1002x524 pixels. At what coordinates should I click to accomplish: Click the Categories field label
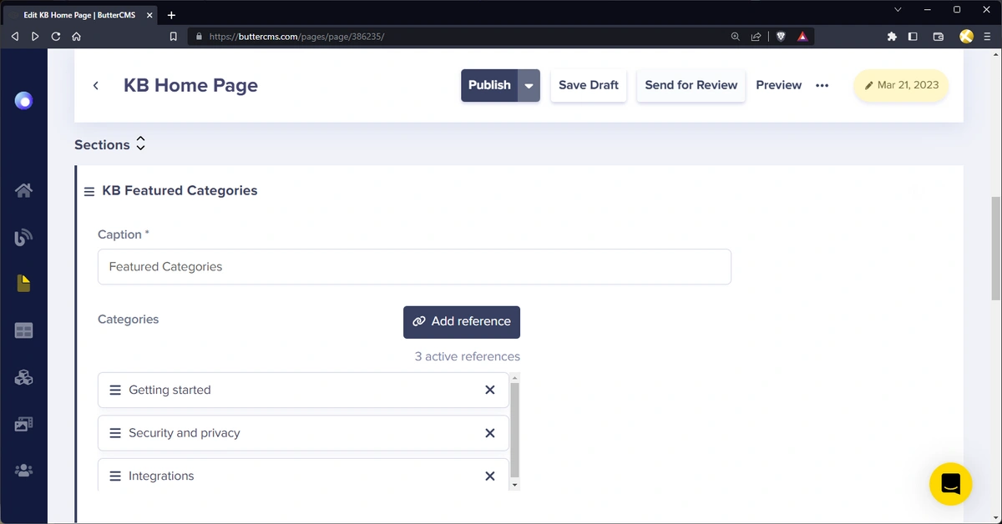point(128,320)
